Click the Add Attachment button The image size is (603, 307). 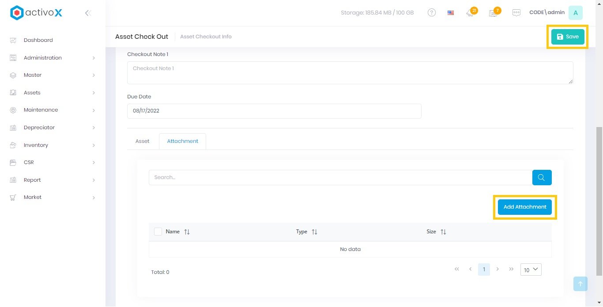point(524,207)
